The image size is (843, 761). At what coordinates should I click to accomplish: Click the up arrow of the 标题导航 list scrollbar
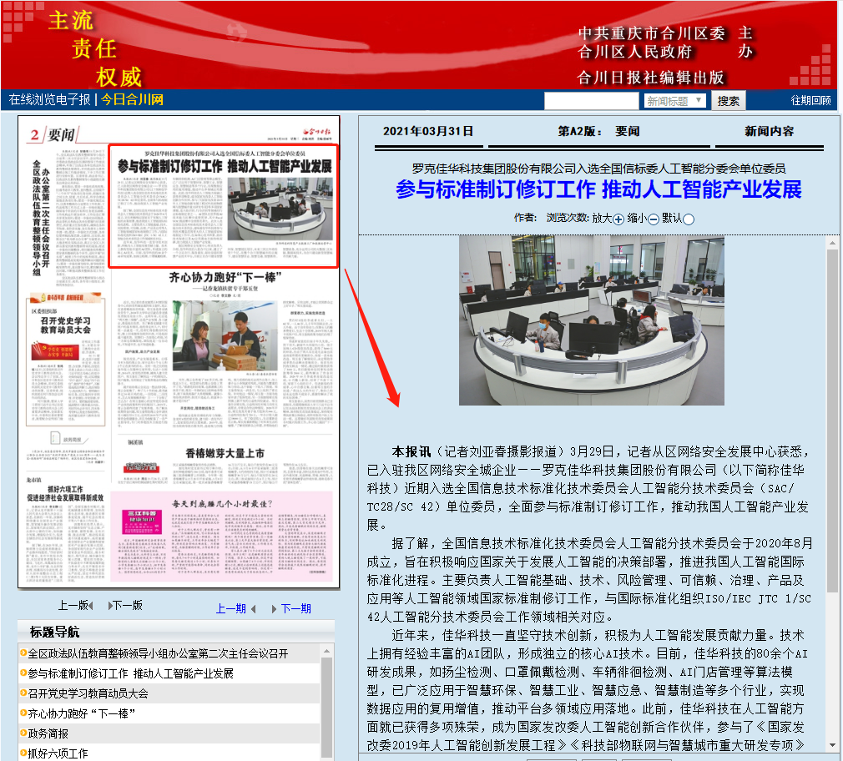coord(326,651)
